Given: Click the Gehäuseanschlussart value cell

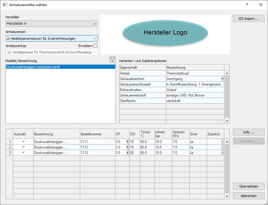Looking at the screenshot, I should click(x=195, y=84).
